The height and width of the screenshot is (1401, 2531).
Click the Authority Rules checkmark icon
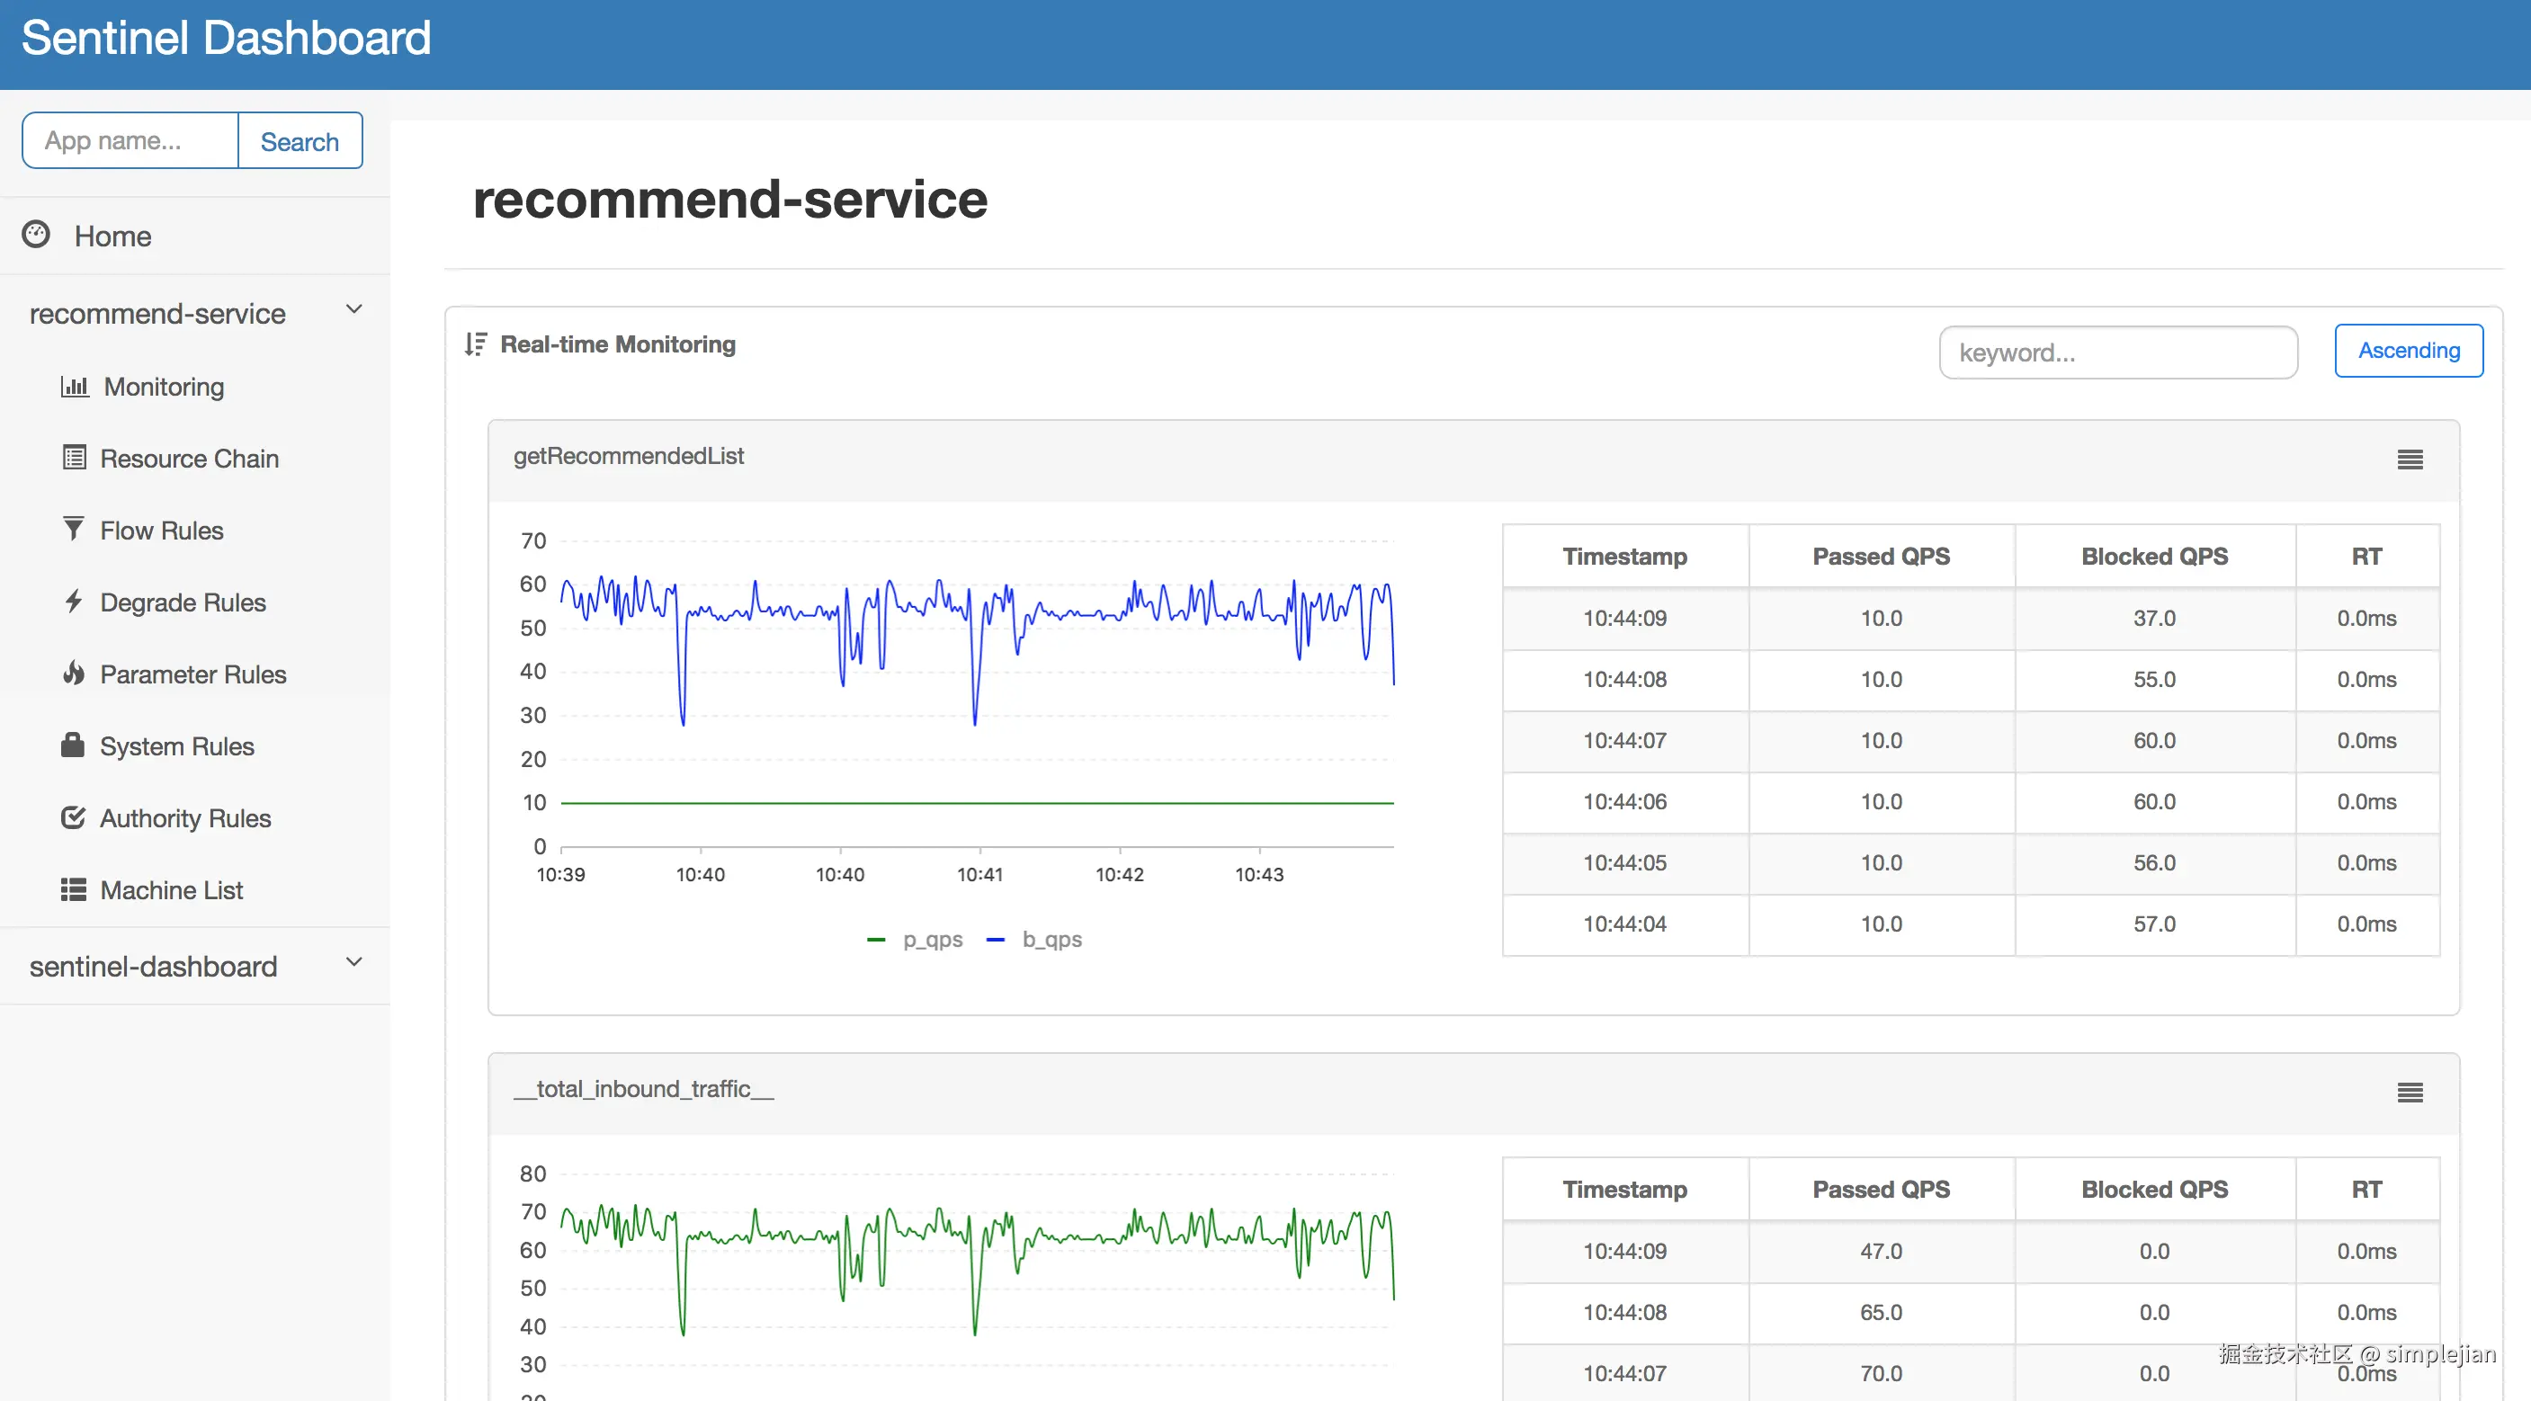(x=74, y=817)
